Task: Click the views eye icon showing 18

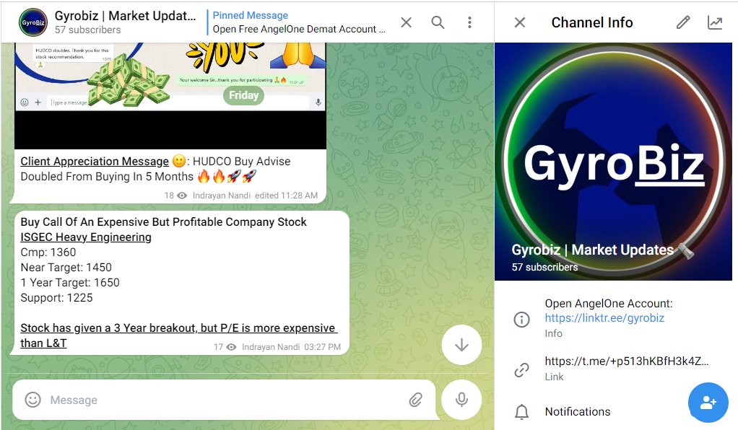Action: pos(182,196)
